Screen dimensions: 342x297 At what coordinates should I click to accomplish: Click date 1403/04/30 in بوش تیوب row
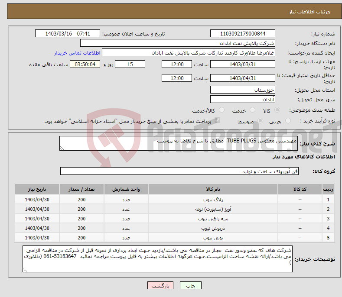click(37, 238)
